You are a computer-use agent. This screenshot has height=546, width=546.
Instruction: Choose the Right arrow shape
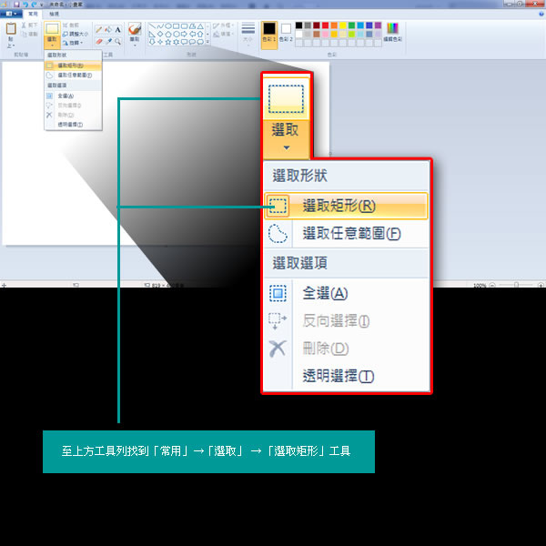coord(184,35)
